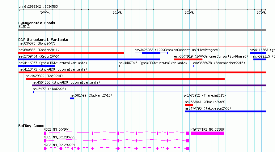Open esv3686078 (Besenbacher2015) variant
The height and width of the screenshot is (152, 275).
click(x=219, y=63)
